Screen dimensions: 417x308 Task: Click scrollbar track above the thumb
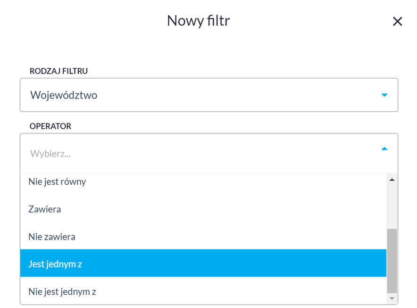coord(392,207)
